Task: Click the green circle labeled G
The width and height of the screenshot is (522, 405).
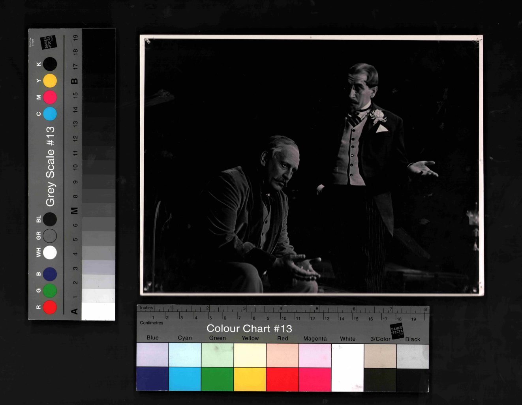Action: tap(50, 291)
